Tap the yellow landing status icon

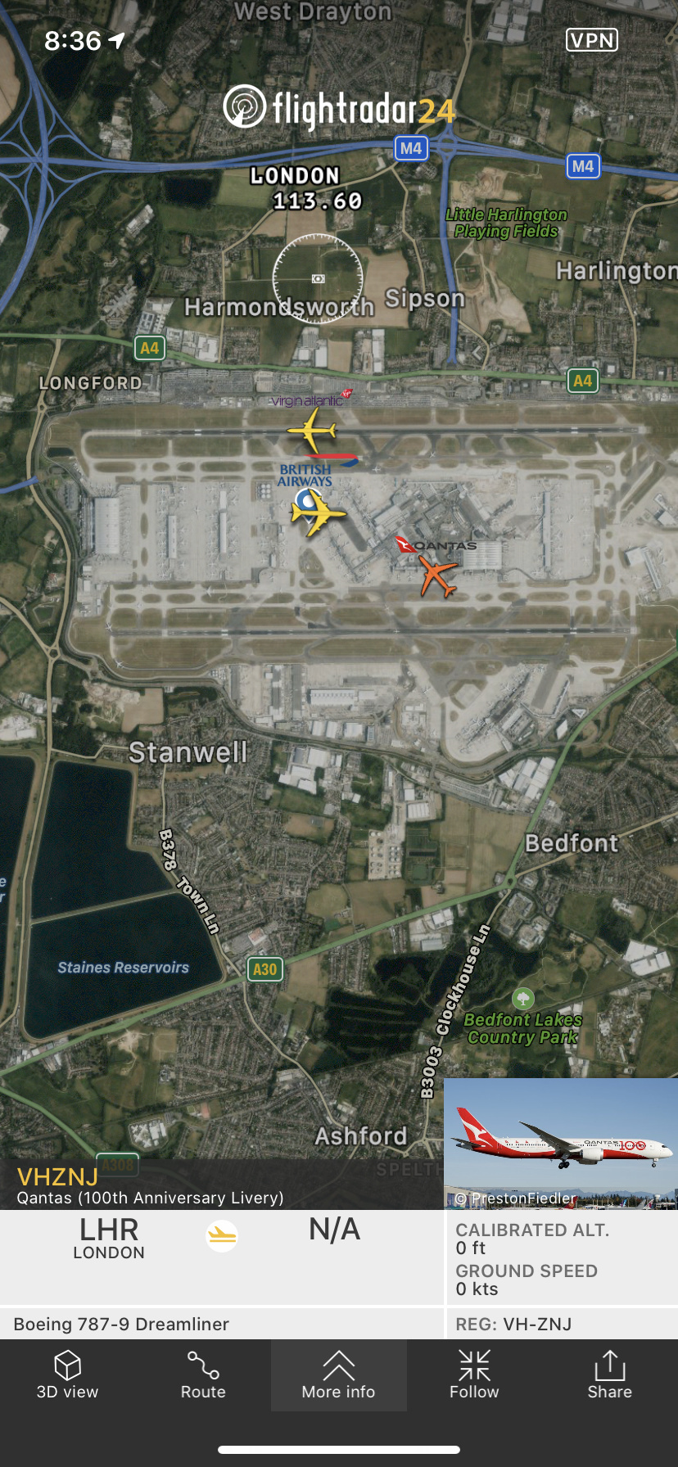click(222, 1235)
